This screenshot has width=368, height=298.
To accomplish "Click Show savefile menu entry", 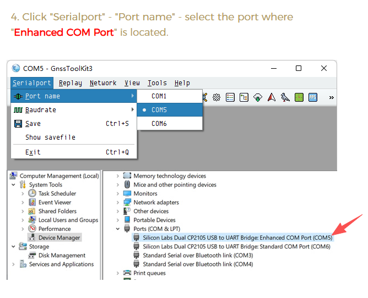I will (50, 137).
